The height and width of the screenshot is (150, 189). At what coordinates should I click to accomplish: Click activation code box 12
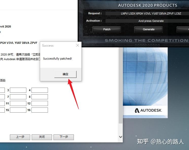pyautogui.click(x=40, y=103)
